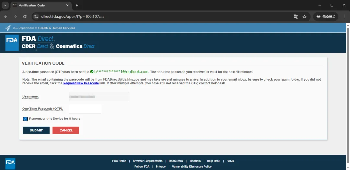Image resolution: width=350 pixels, height=170 pixels.
Task: Select the Verification Code tab
Action: pyautogui.click(x=41, y=6)
